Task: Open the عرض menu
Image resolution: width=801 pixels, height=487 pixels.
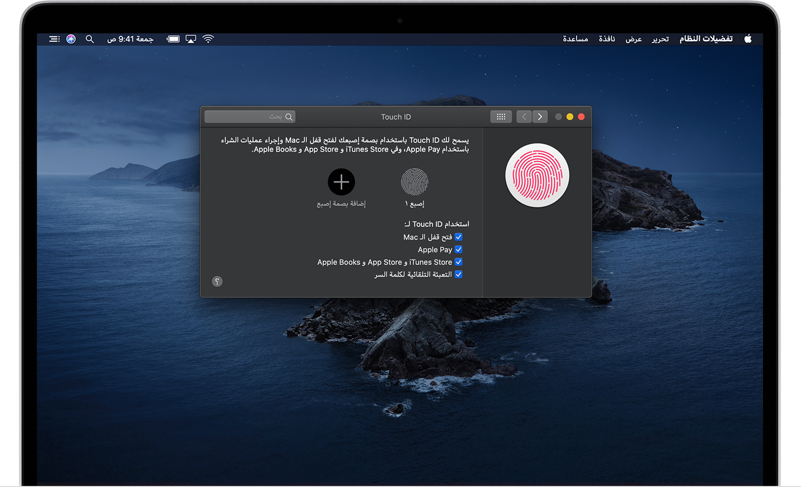Action: [634, 39]
